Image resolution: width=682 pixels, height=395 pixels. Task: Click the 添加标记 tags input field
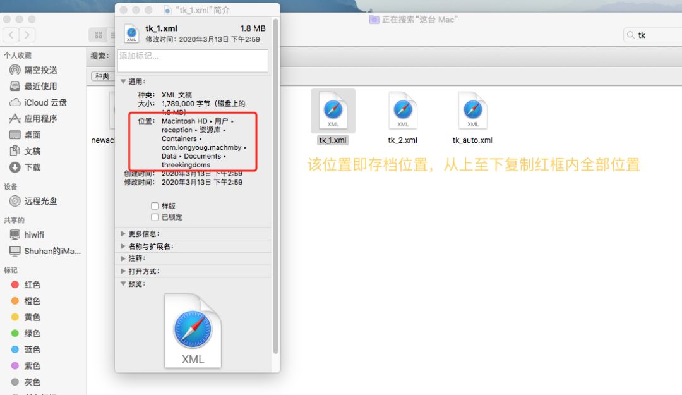tap(193, 61)
